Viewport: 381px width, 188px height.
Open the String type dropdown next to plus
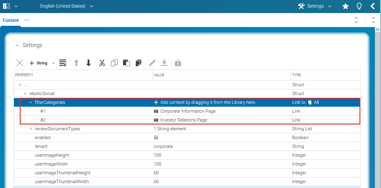(x=53, y=63)
